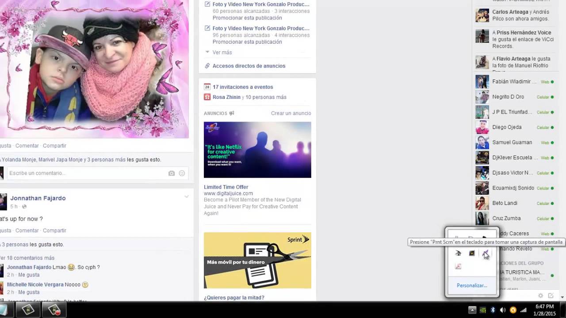The height and width of the screenshot is (318, 566).
Task: Click the link icon beside Accesos directos de anuncios
Action: point(207,66)
